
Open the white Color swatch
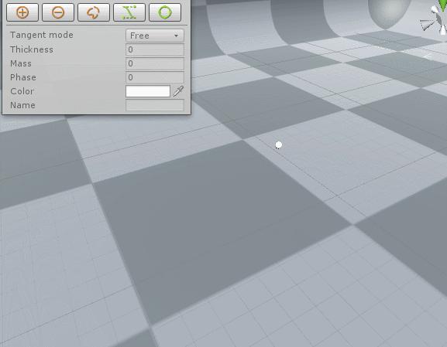point(148,91)
